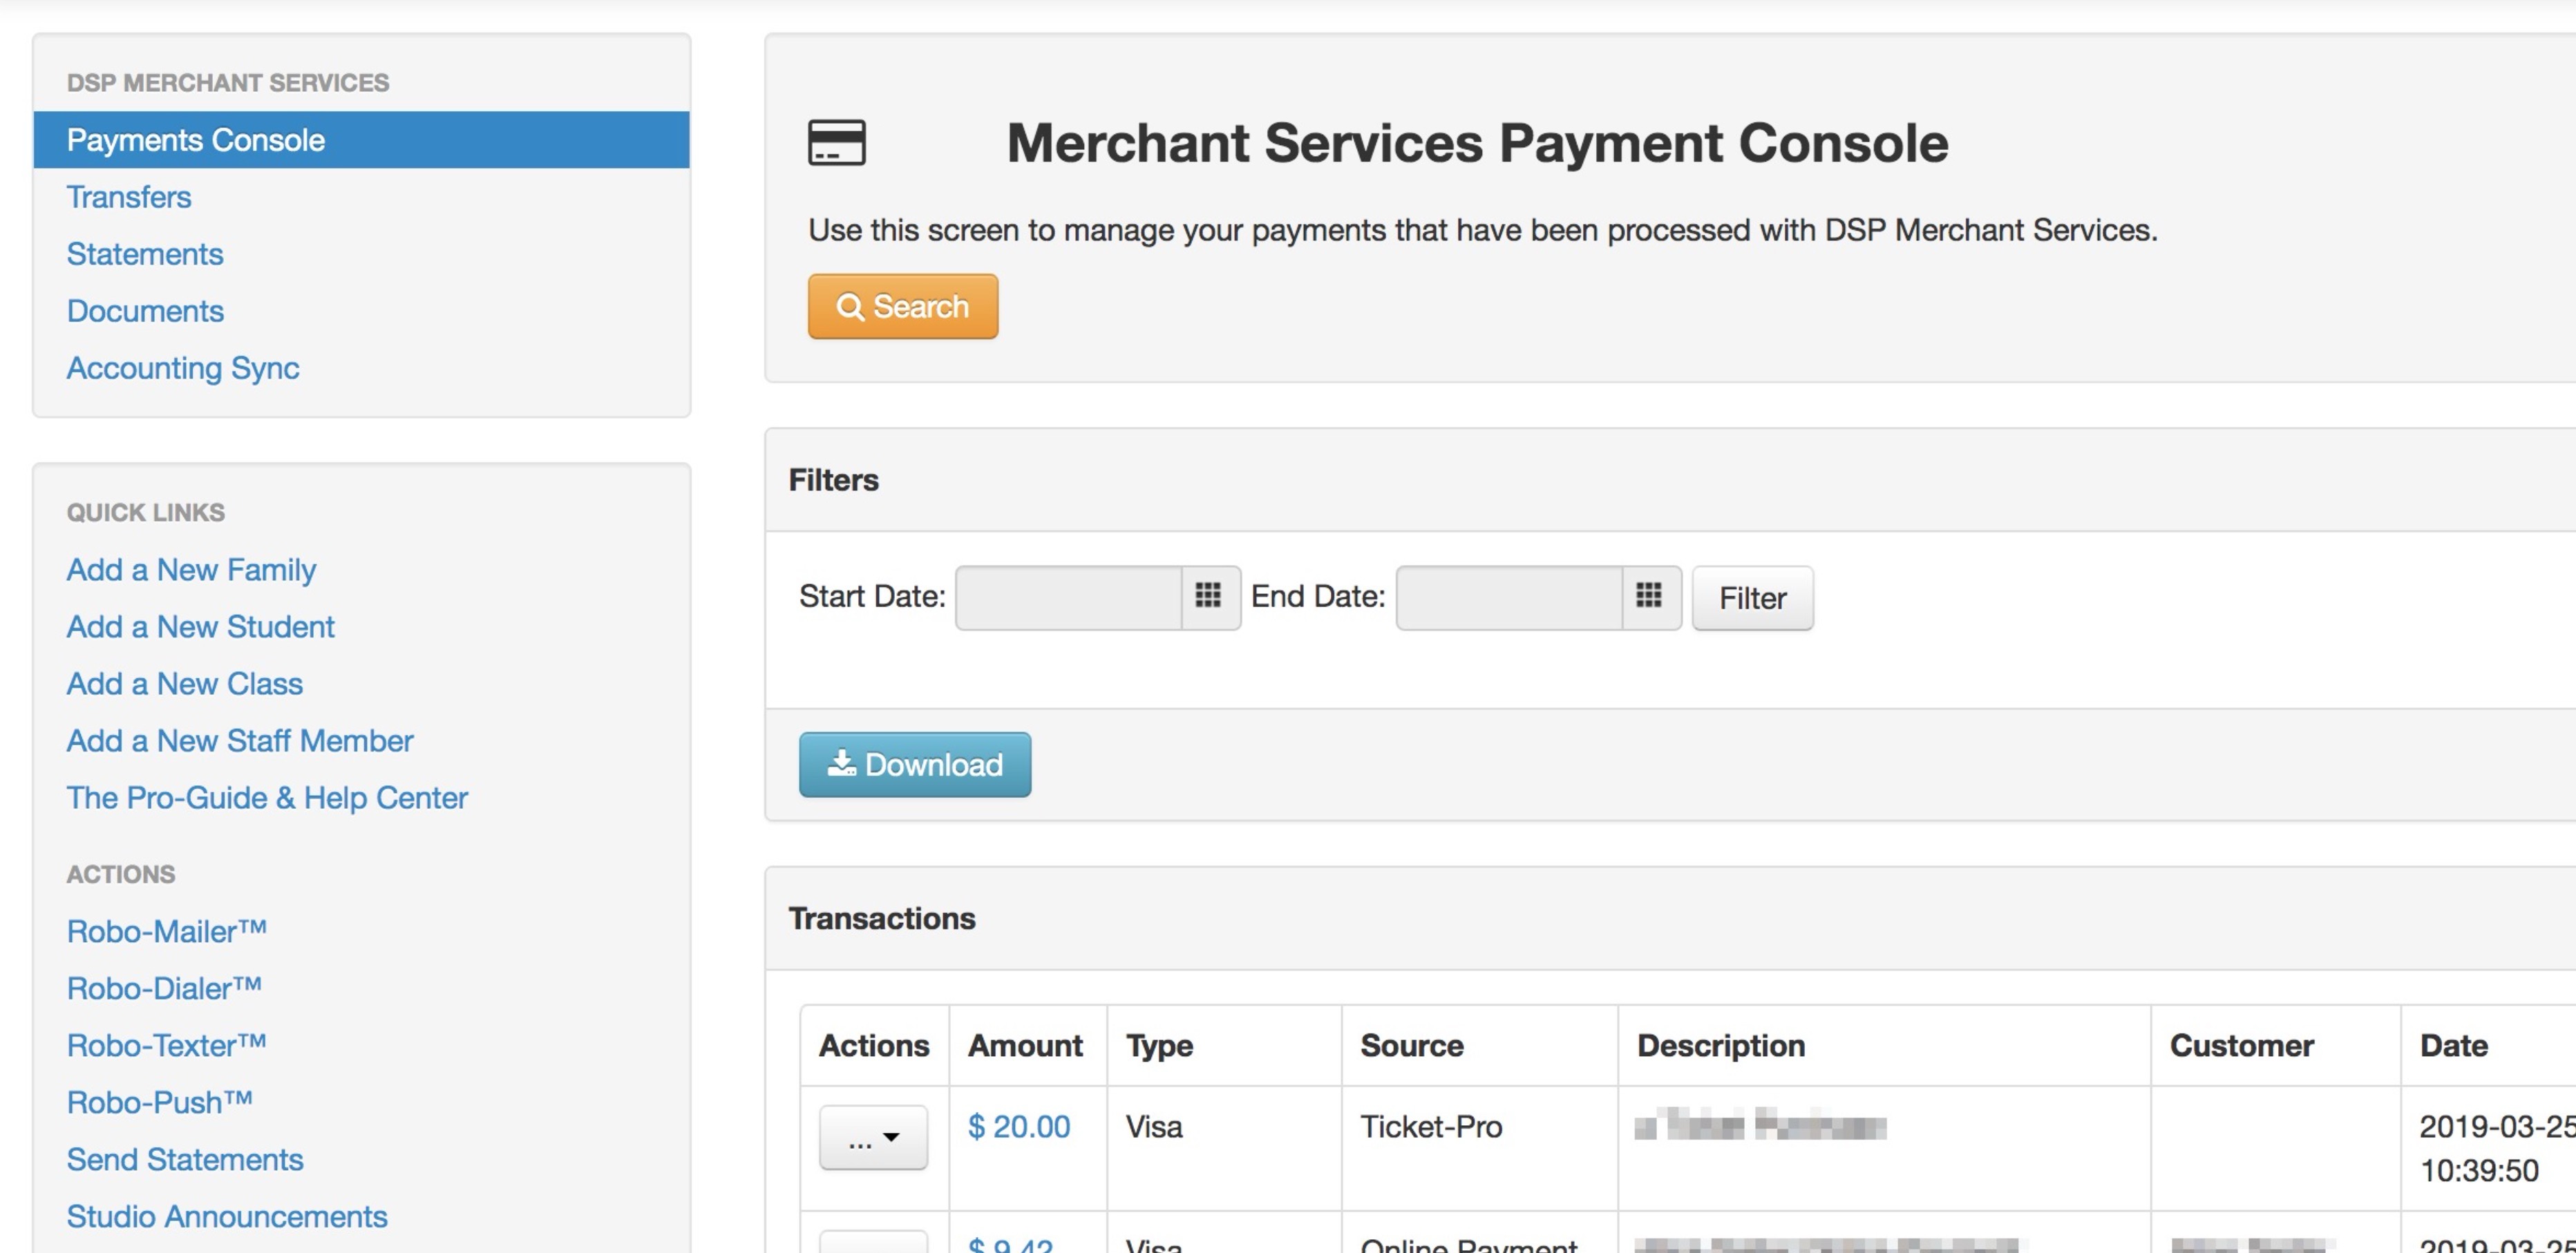Click the blue Download button

point(914,765)
